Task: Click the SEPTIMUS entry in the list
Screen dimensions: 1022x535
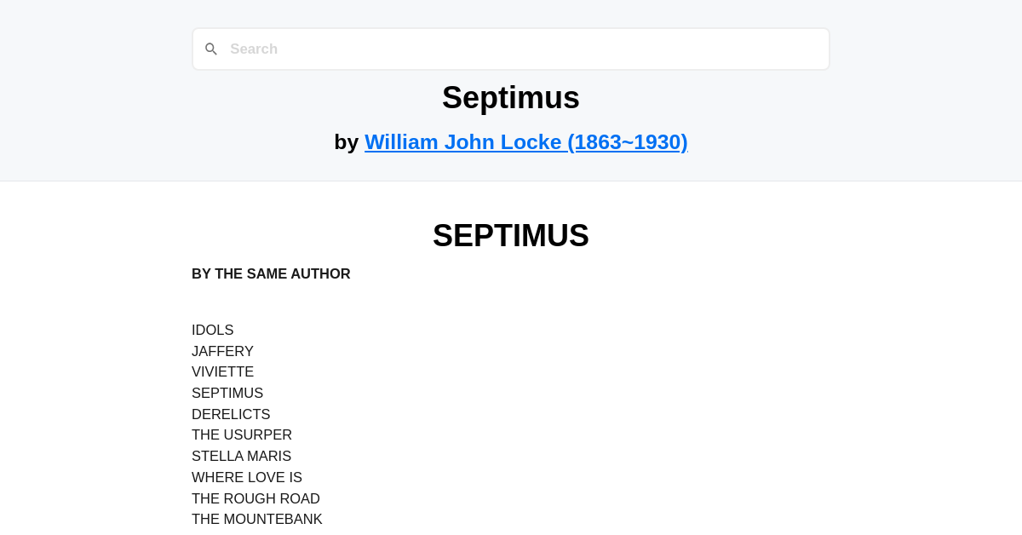Action: tap(227, 393)
